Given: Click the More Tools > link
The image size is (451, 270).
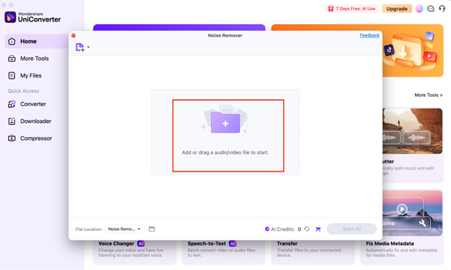Looking at the screenshot, I should click(429, 95).
